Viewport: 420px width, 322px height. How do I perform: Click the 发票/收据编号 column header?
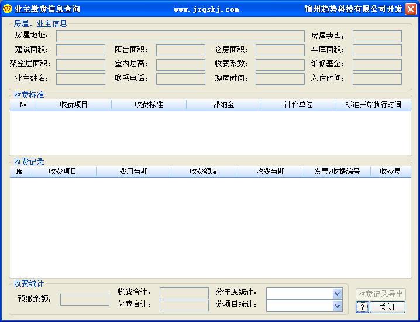[x=337, y=172]
